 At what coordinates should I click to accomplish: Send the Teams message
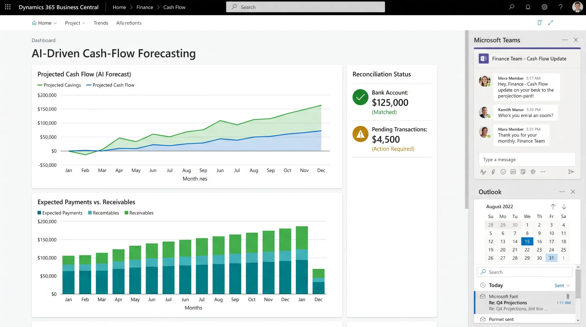[571, 172]
